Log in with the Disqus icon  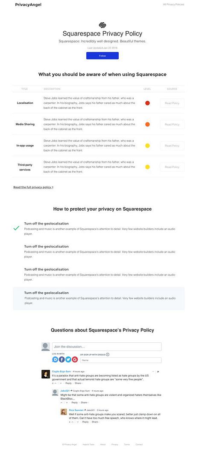[x=55, y=359]
